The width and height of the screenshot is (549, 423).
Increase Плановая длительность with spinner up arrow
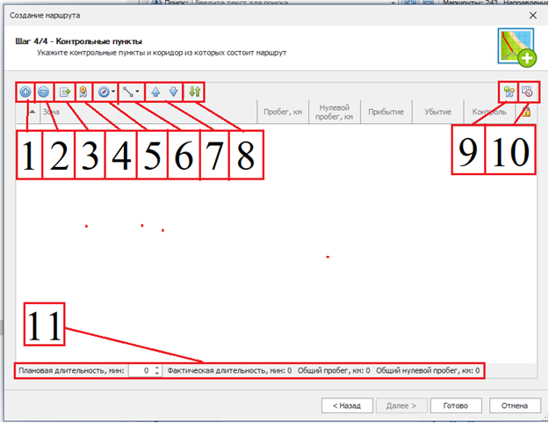coord(156,368)
